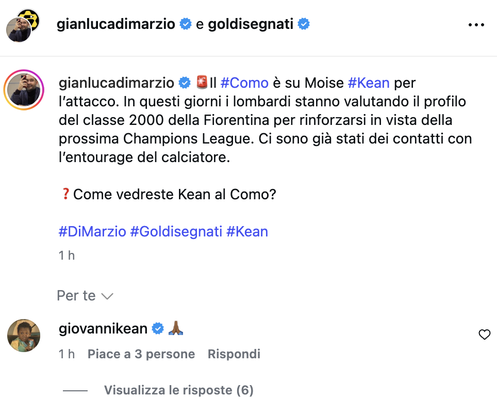Open giovannikean username in the comment

pyautogui.click(x=103, y=328)
